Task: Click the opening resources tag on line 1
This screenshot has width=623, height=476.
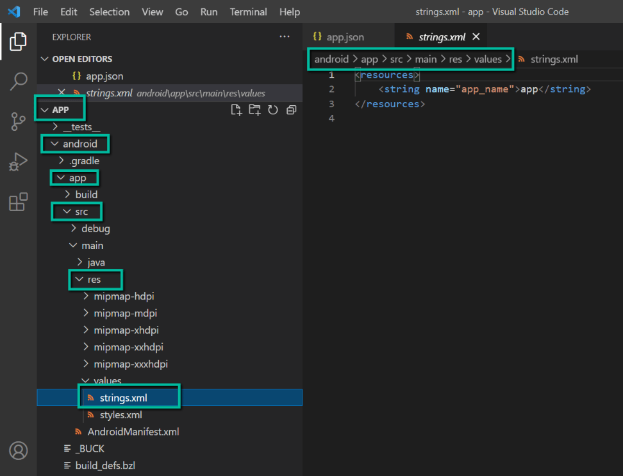Action: (387, 75)
